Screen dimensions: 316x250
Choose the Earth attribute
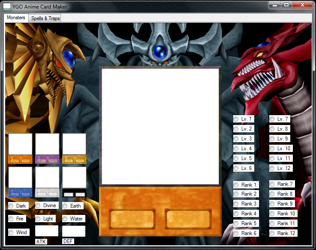pyautogui.click(x=73, y=206)
